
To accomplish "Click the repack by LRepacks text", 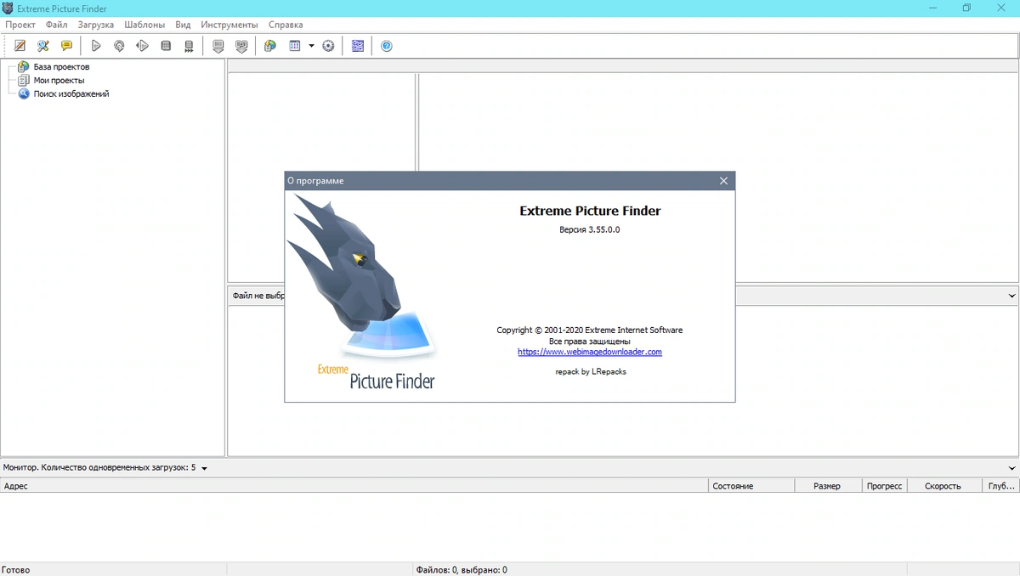I will point(590,371).
